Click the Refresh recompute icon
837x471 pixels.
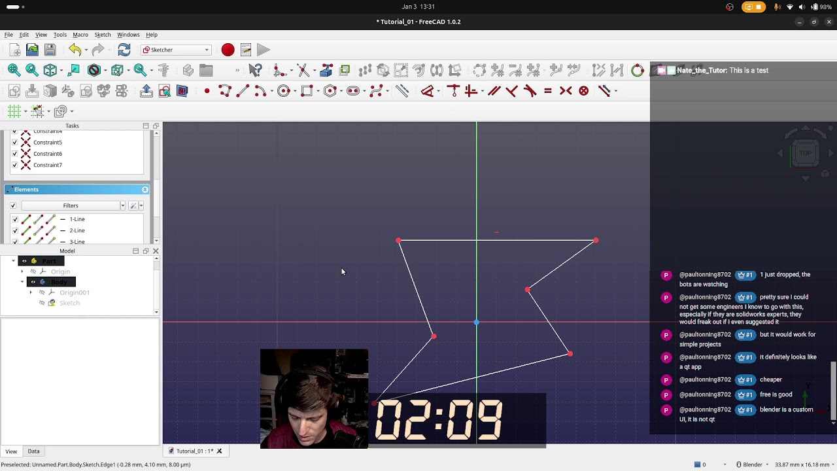(124, 50)
